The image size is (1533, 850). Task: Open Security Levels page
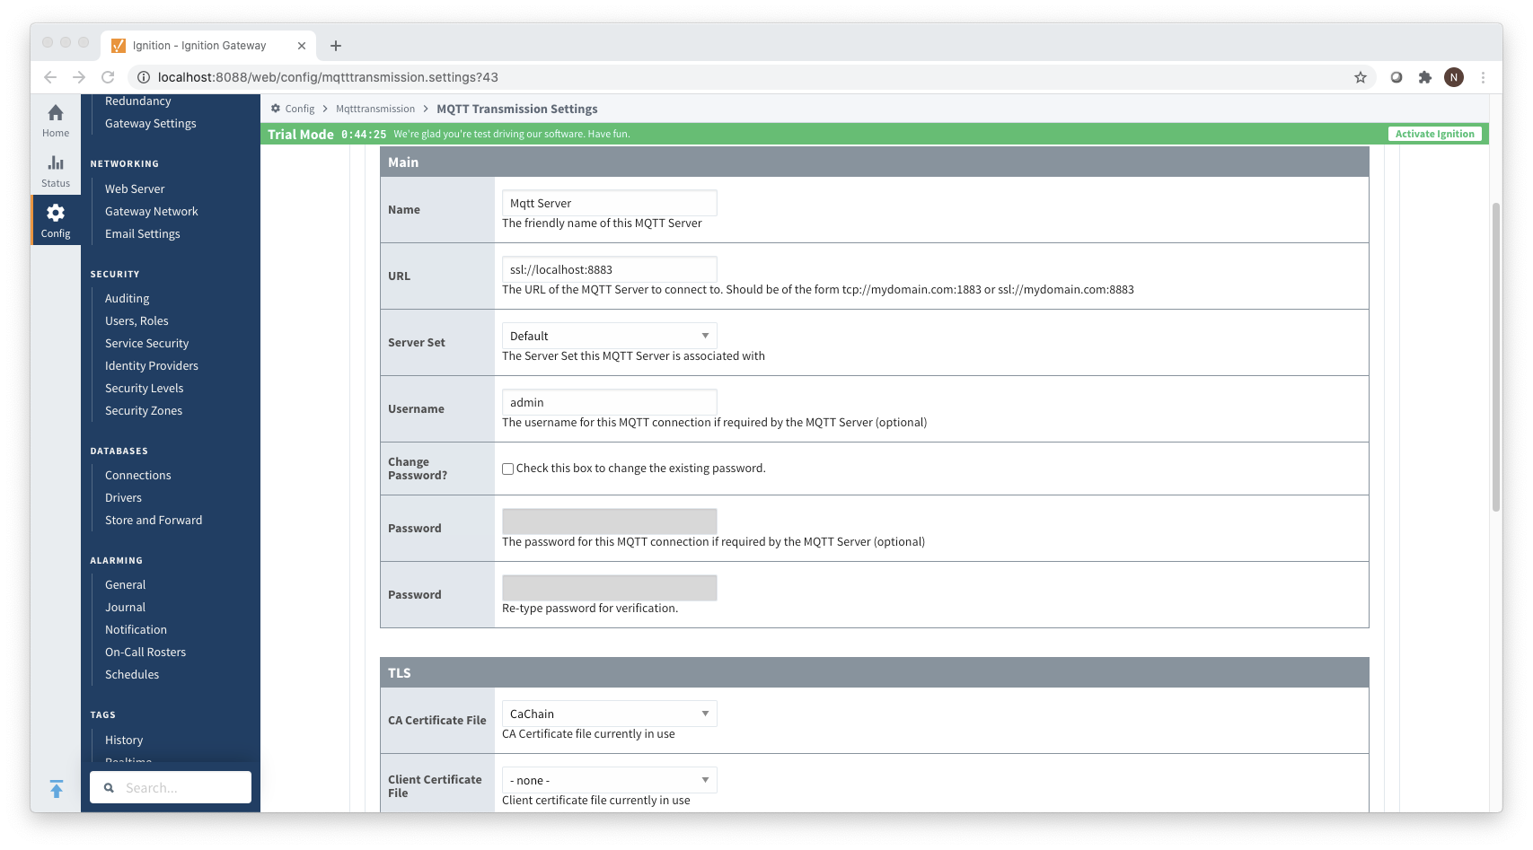pyautogui.click(x=144, y=389)
